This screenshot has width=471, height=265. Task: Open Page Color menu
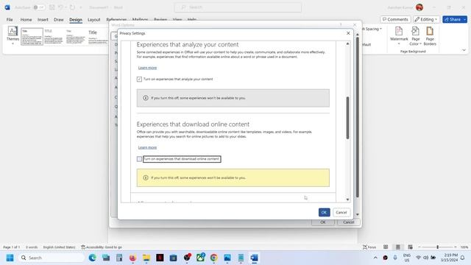pos(415,35)
